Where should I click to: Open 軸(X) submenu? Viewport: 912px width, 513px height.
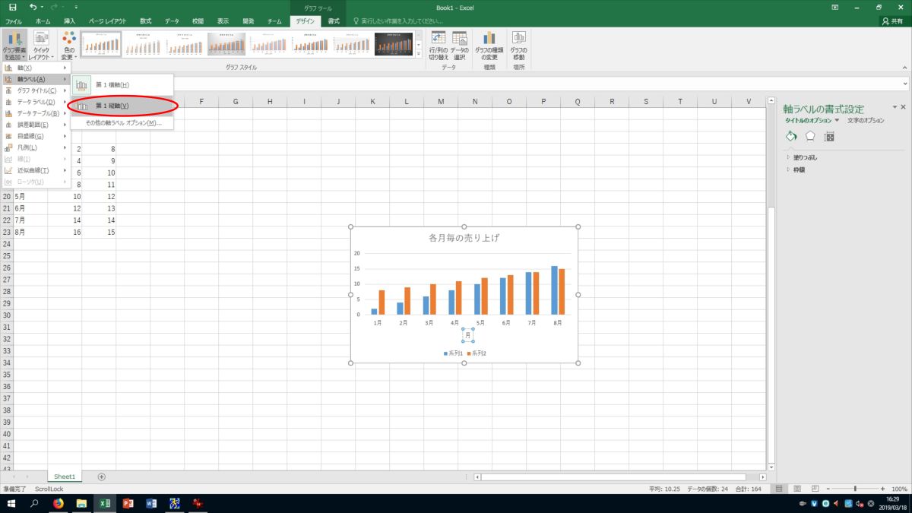tap(36, 68)
